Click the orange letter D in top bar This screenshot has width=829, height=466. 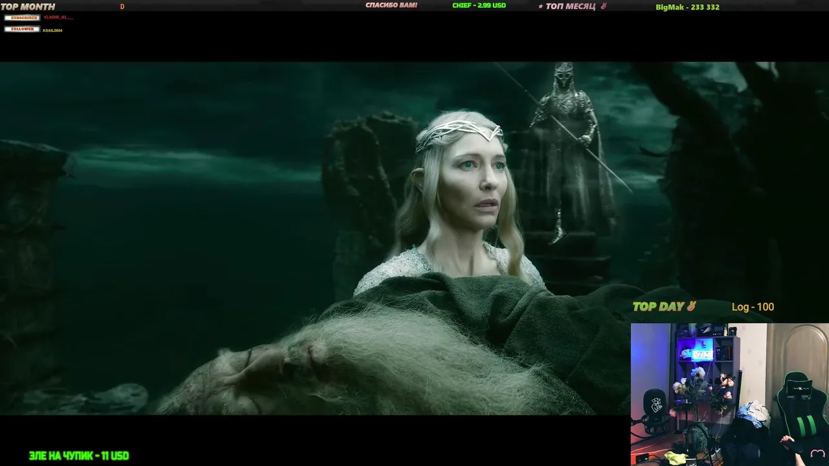tap(122, 6)
